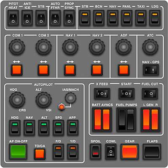This screenshot has height=168, width=168.
Task: Activate the TO/GA button
Action: point(40,154)
